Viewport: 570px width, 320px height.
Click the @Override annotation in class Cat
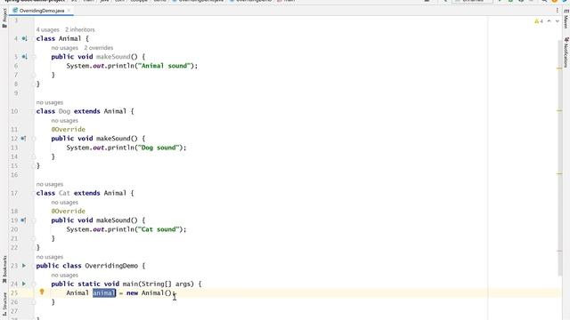point(68,211)
